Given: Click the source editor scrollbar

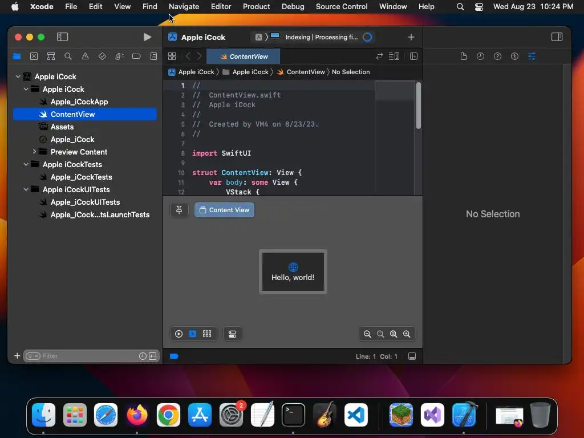Looking at the screenshot, I should tap(419, 106).
